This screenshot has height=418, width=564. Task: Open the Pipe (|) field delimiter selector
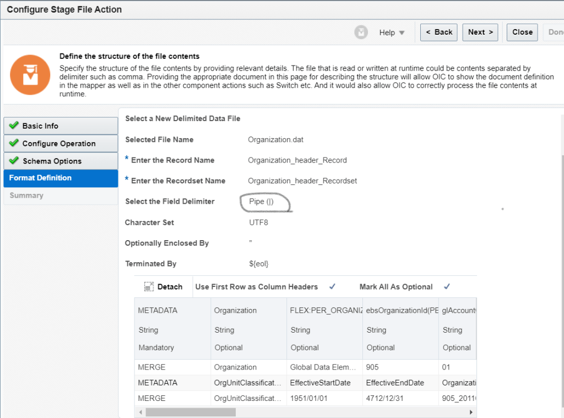[262, 202]
